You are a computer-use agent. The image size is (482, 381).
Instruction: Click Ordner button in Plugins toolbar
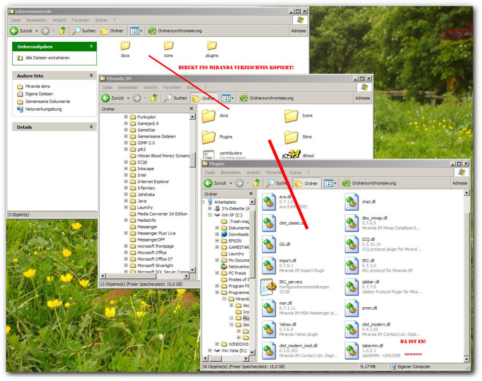306,183
